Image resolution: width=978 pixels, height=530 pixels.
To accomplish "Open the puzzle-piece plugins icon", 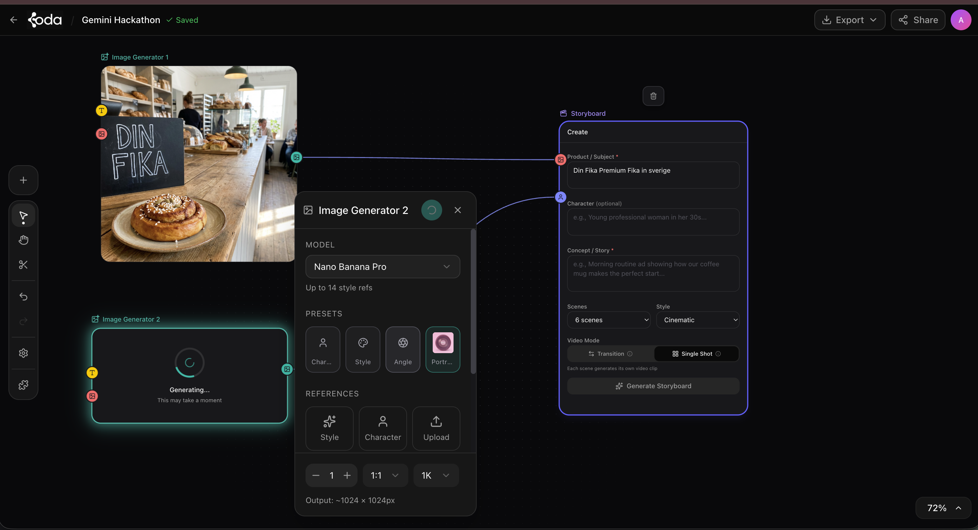I will pyautogui.click(x=23, y=385).
